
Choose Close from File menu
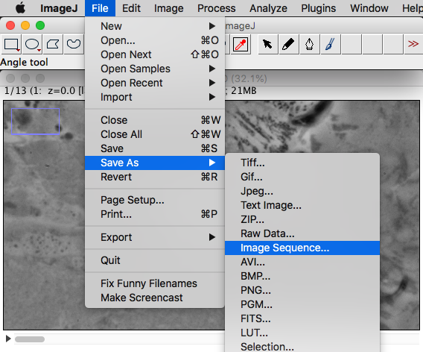pos(155,120)
